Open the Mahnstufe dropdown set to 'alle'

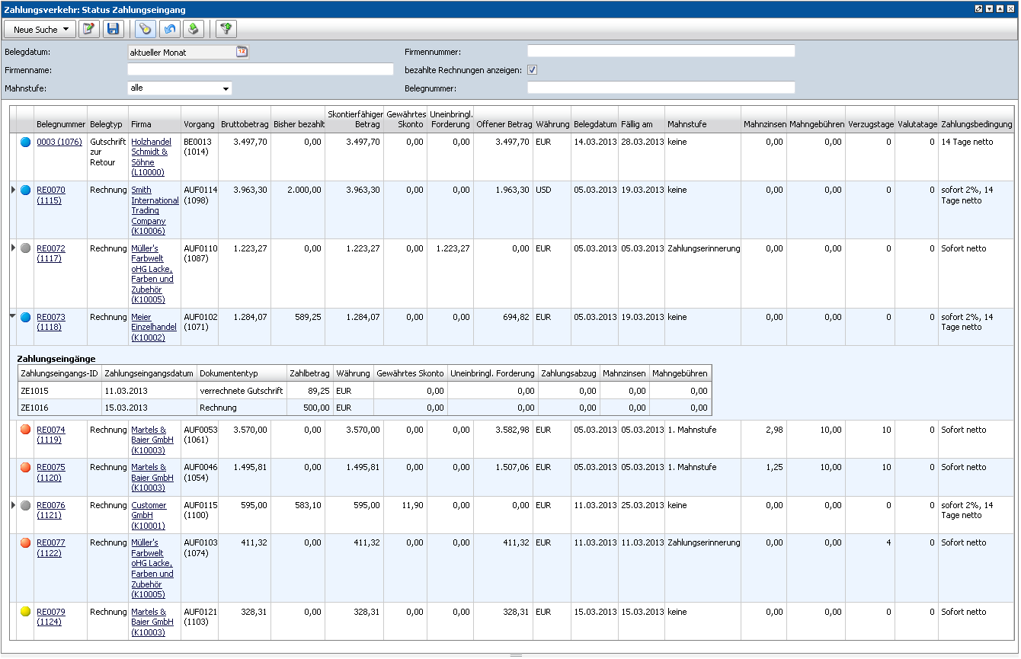(179, 88)
